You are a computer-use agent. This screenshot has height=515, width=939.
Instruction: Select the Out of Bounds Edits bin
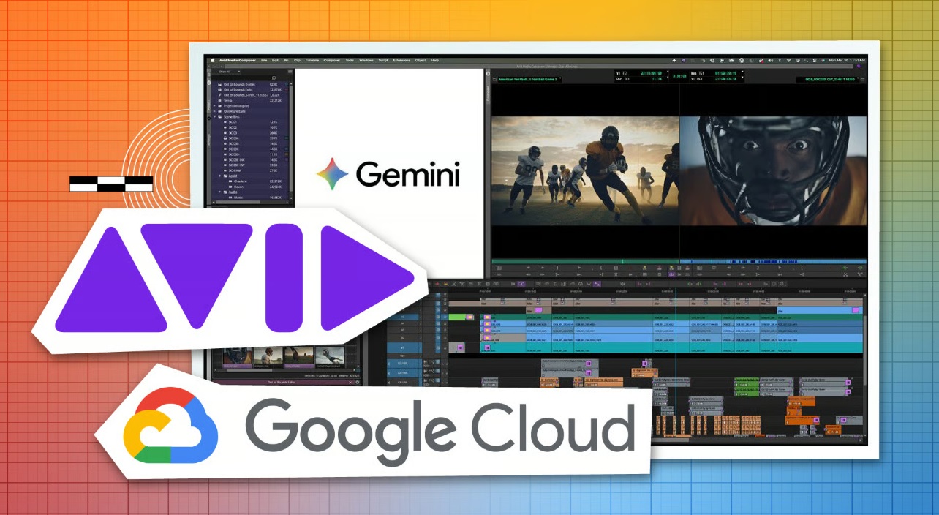(238, 89)
